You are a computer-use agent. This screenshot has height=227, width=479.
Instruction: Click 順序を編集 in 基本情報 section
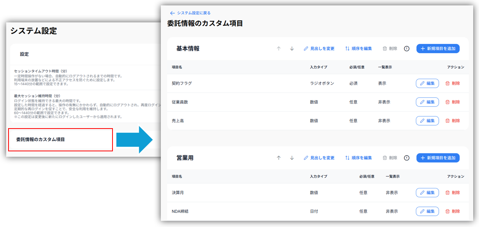(x=358, y=49)
